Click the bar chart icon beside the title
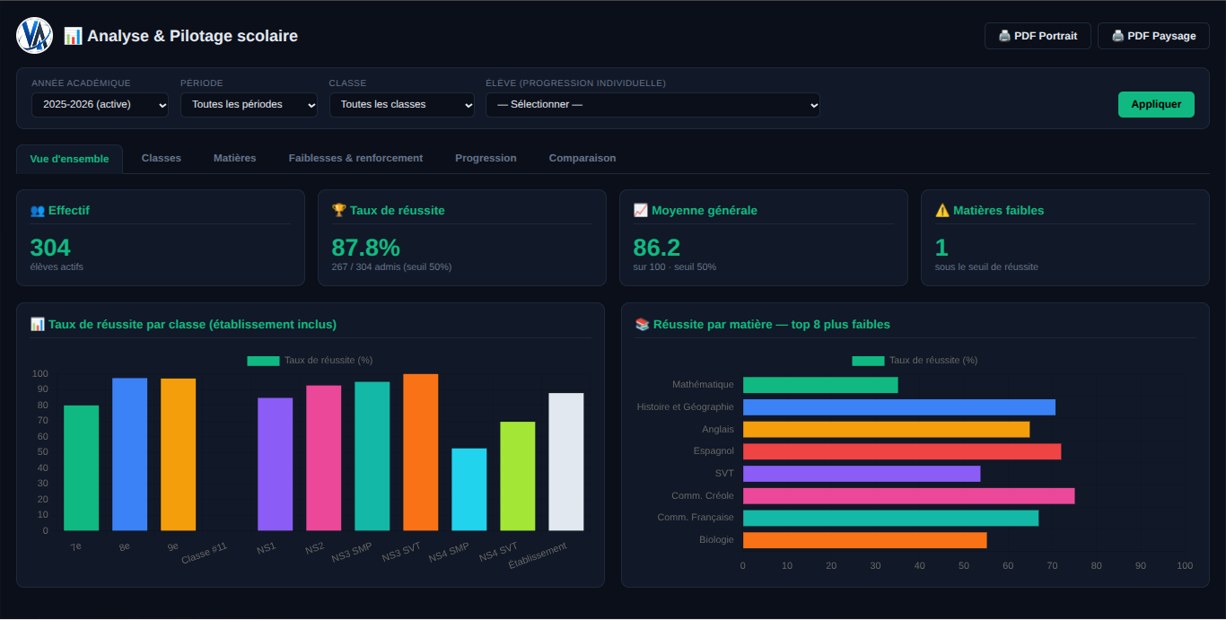Screen dimensions: 1226x620 click(73, 36)
